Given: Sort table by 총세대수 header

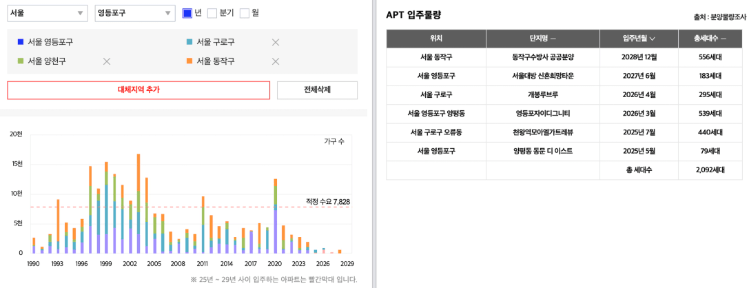Looking at the screenshot, I should click(x=710, y=39).
